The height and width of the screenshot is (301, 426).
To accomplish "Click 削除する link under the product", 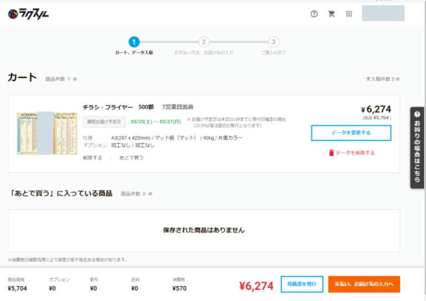I will point(92,158).
